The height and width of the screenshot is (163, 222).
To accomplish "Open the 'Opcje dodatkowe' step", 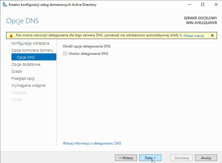I will pos(26,64).
